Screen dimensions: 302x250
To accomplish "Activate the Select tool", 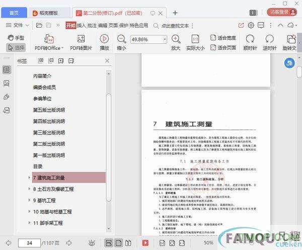I will pyautogui.click(x=16, y=48).
